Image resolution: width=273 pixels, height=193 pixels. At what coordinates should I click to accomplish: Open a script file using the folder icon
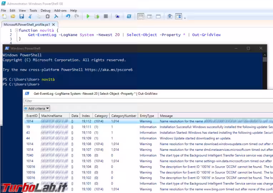[13, 16]
